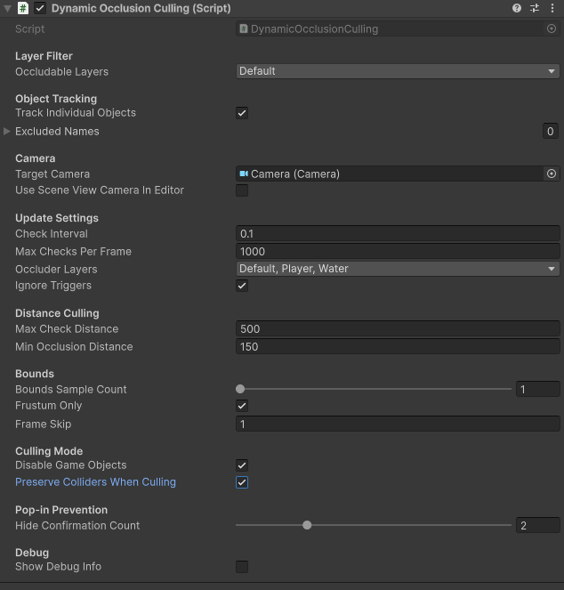
Task: Click the Max Check Distance input field
Action: click(x=398, y=329)
